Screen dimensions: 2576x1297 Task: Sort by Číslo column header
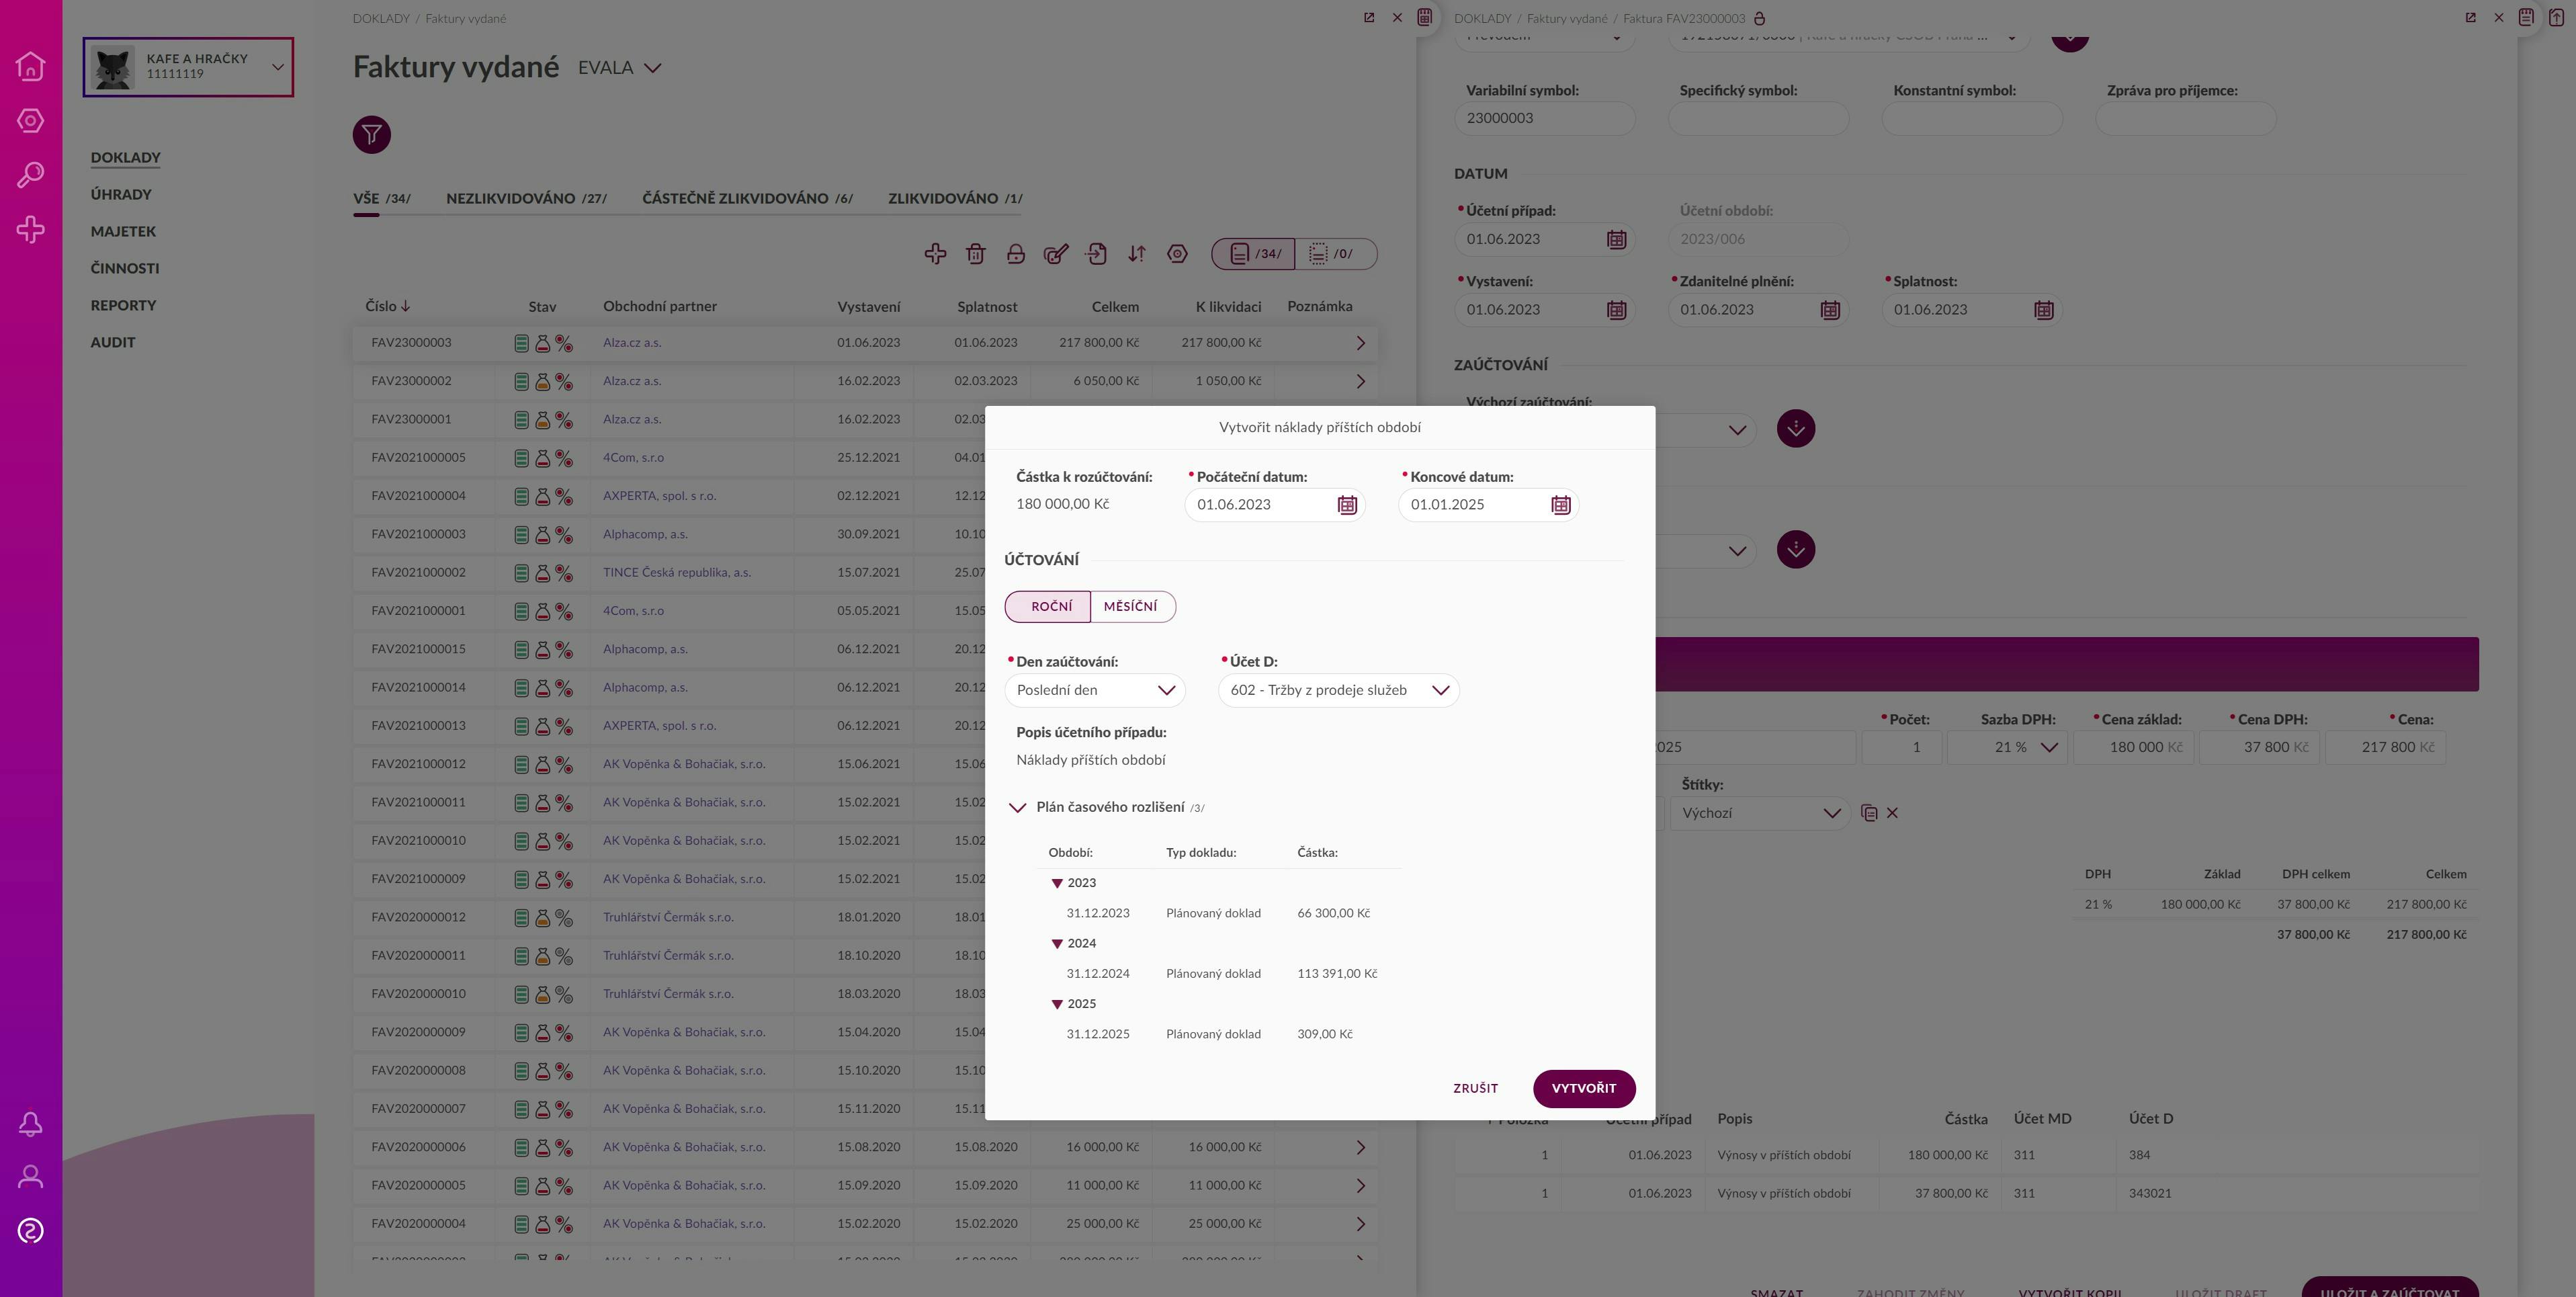[387, 306]
